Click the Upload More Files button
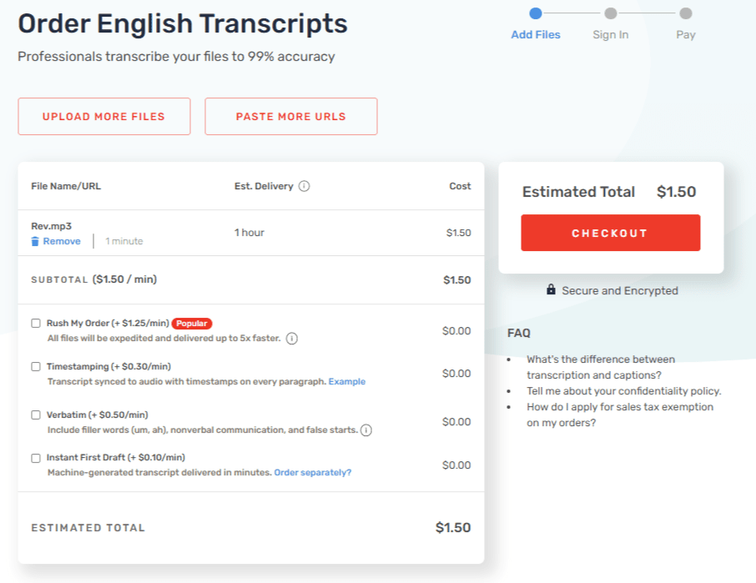756x583 pixels. (104, 117)
